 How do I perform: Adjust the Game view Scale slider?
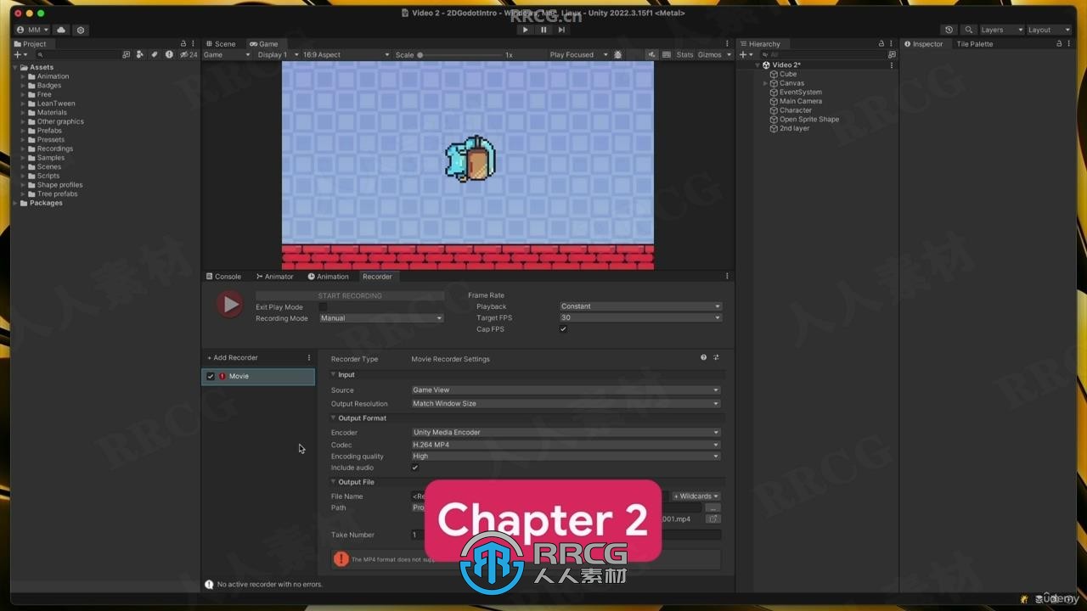459,55
